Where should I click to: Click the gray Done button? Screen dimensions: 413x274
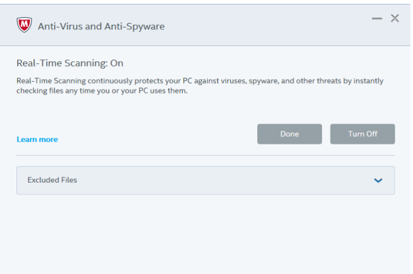[290, 134]
